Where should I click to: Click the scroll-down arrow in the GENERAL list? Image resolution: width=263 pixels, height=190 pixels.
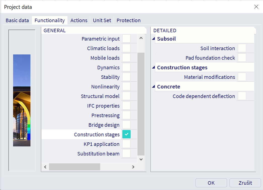141,159
